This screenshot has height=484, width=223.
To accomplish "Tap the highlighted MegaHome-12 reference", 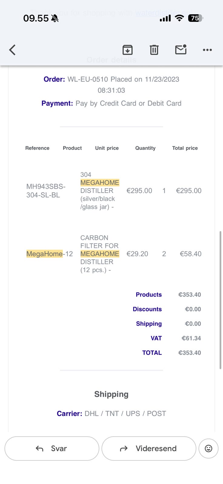I will click(49, 254).
